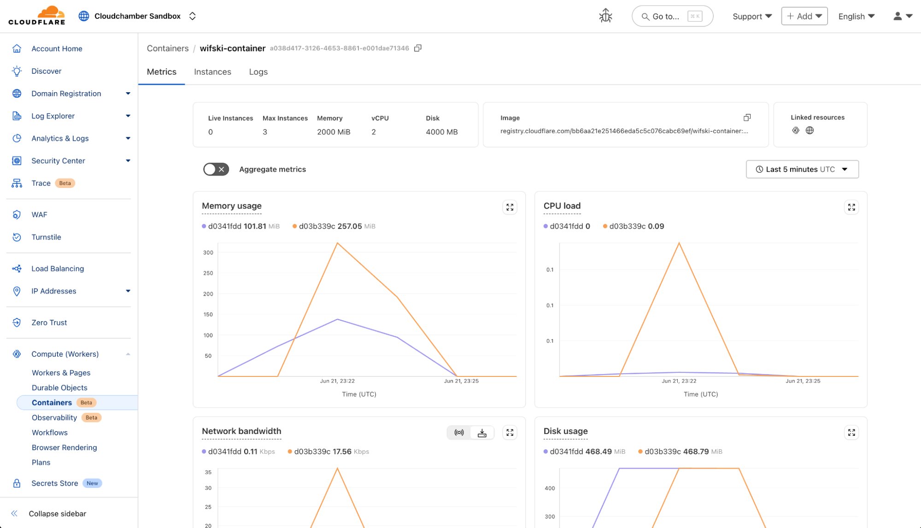The image size is (921, 528).
Task: Expand the Analytics & Logs section
Action: point(128,138)
